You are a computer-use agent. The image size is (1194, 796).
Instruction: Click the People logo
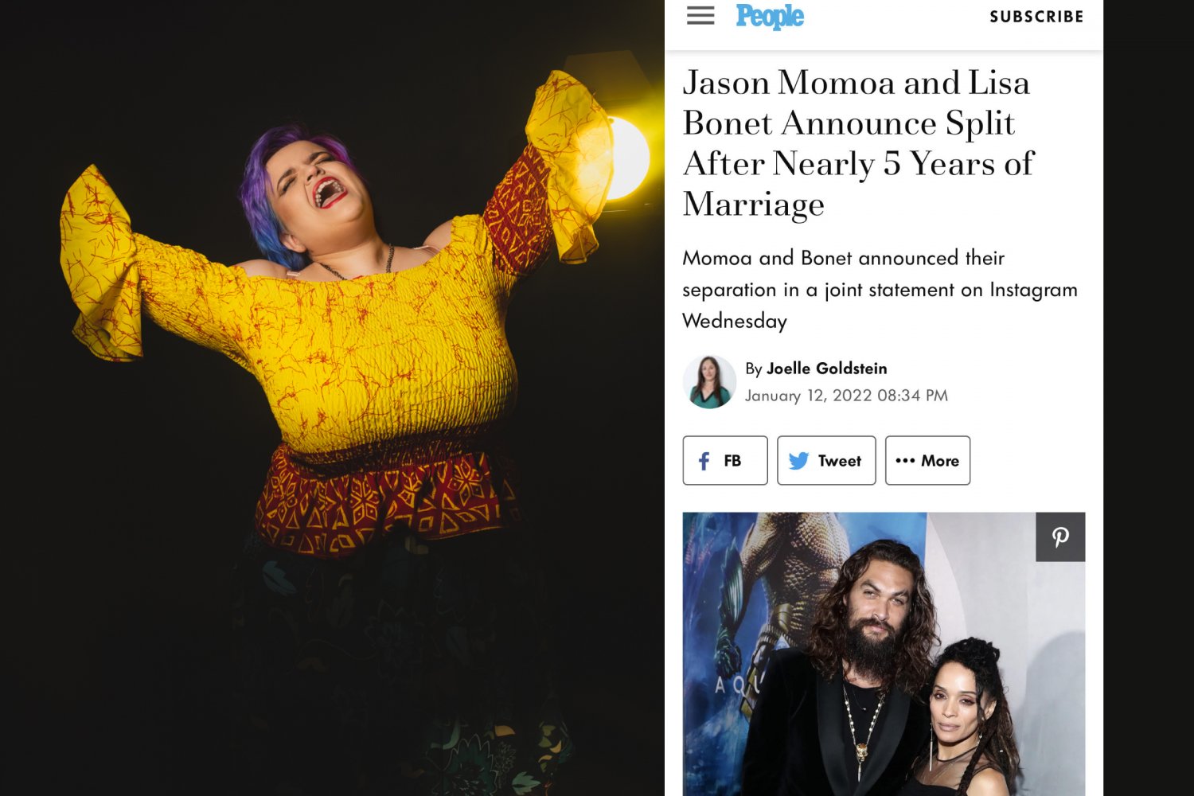coord(770,17)
